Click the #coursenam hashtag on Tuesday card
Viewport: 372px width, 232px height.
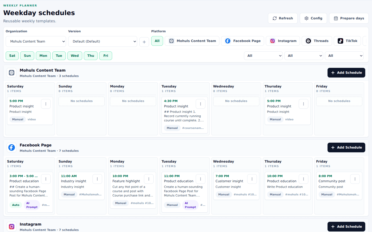(193, 128)
